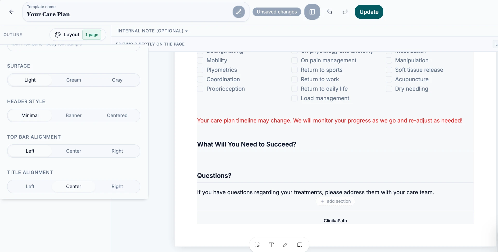Select Cream surface option
This screenshot has height=252, width=498.
(x=74, y=80)
